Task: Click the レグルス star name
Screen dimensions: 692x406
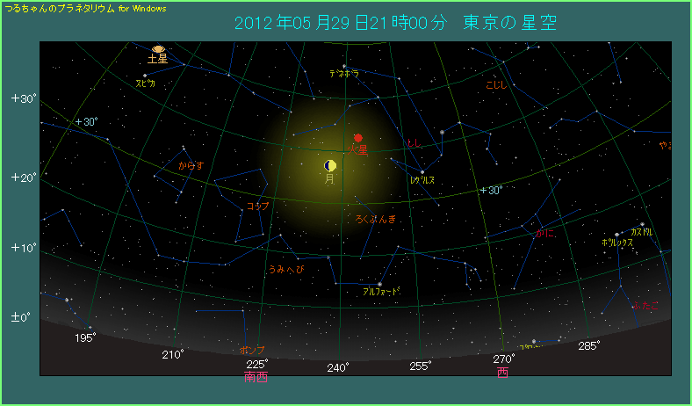Action: tap(422, 180)
